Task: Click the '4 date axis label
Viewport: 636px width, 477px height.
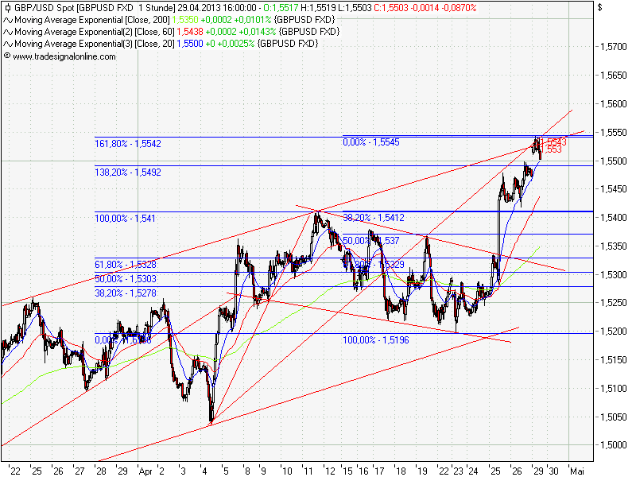Action: point(204,471)
